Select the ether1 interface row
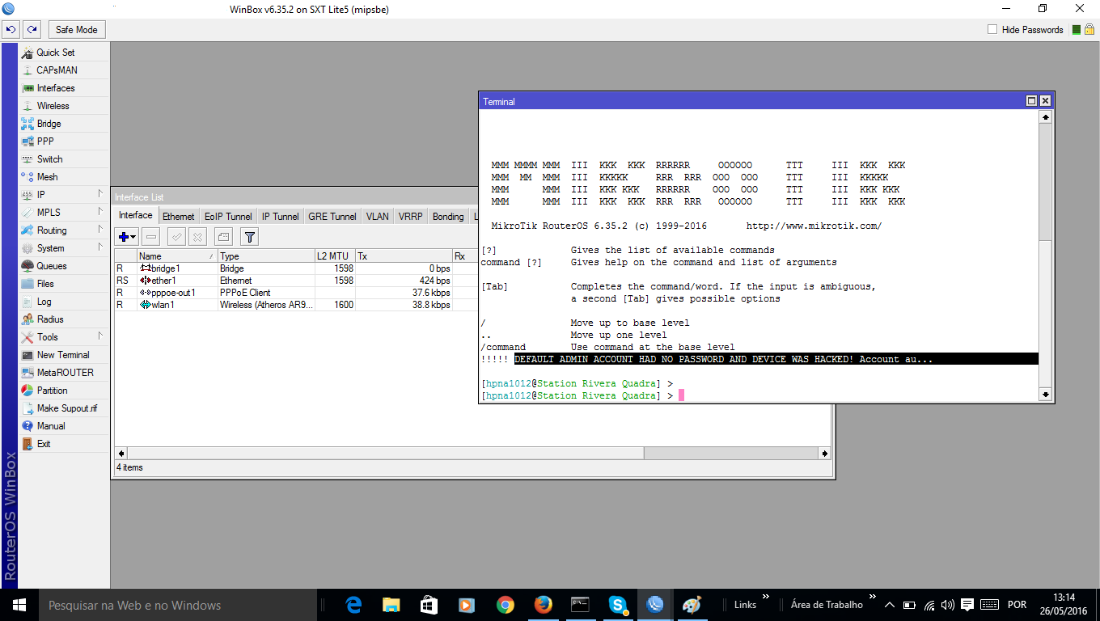The width and height of the screenshot is (1100, 621). tap(295, 281)
